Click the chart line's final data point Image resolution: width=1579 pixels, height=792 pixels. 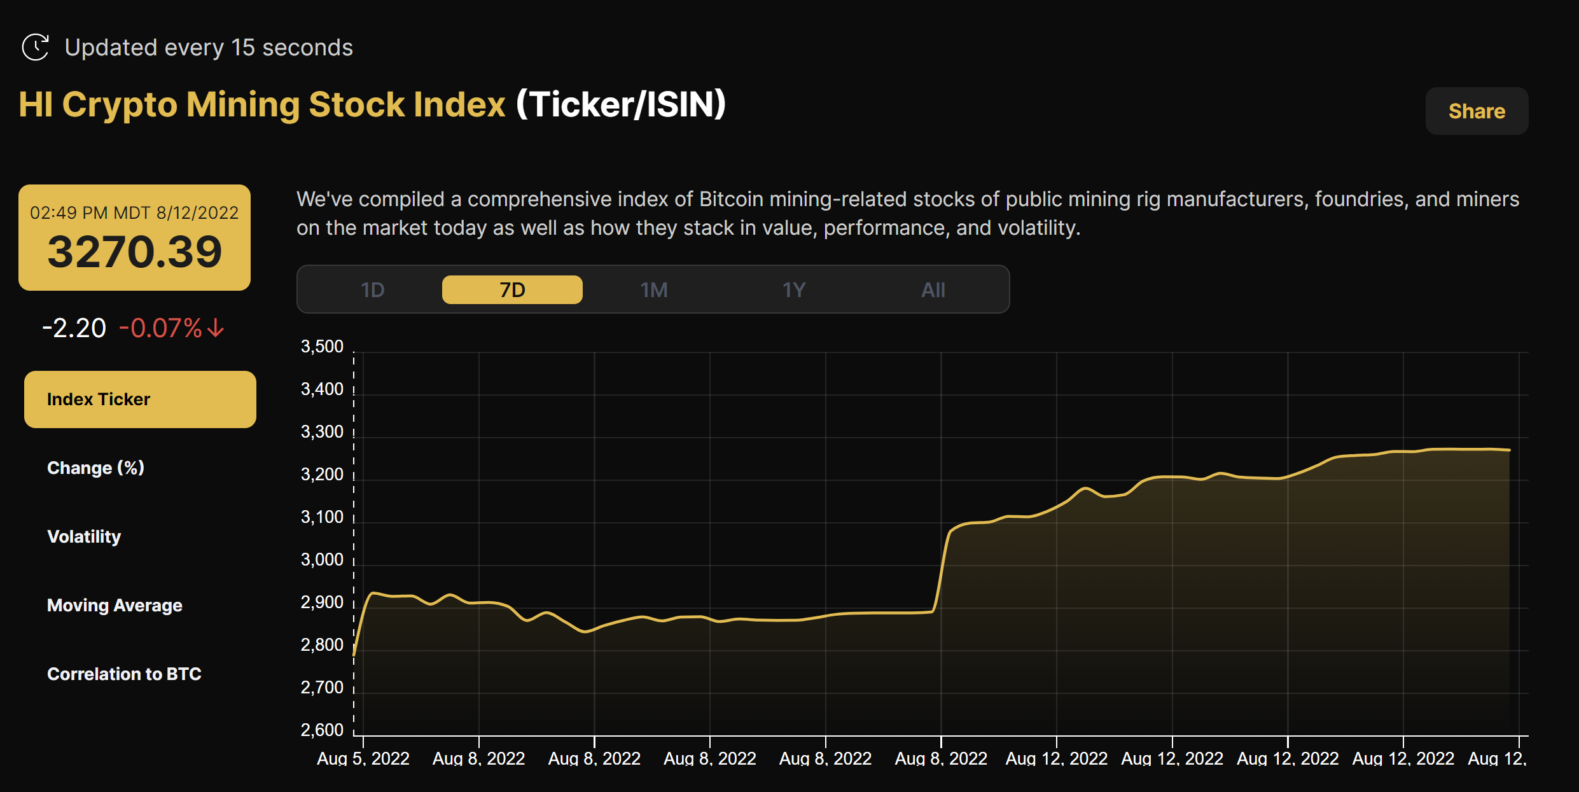coord(1509,450)
